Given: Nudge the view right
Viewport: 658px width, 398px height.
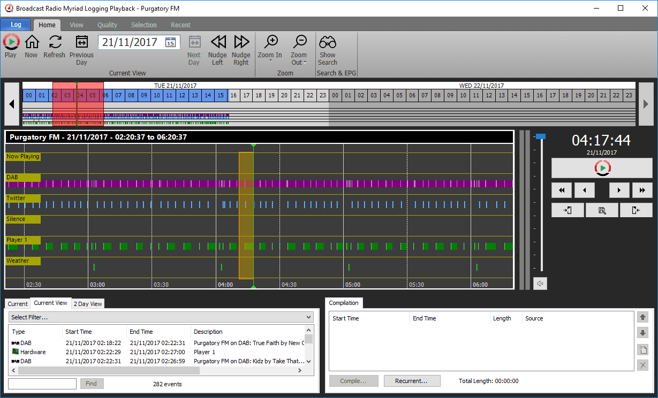Looking at the screenshot, I should 241,50.
